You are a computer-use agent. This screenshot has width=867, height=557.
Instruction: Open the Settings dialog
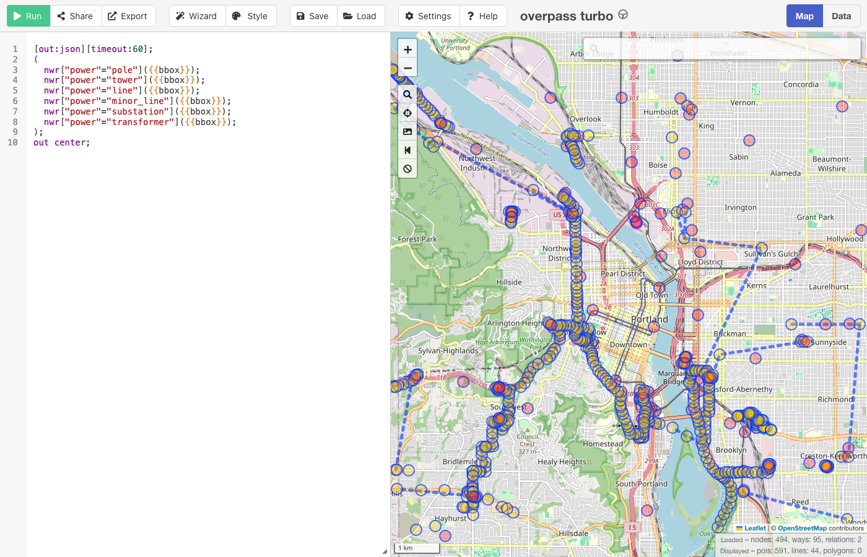429,16
